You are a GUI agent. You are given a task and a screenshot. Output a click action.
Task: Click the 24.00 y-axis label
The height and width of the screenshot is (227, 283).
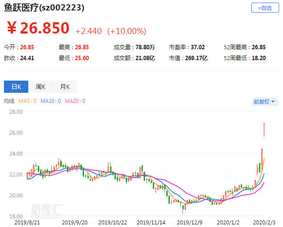tap(16, 154)
